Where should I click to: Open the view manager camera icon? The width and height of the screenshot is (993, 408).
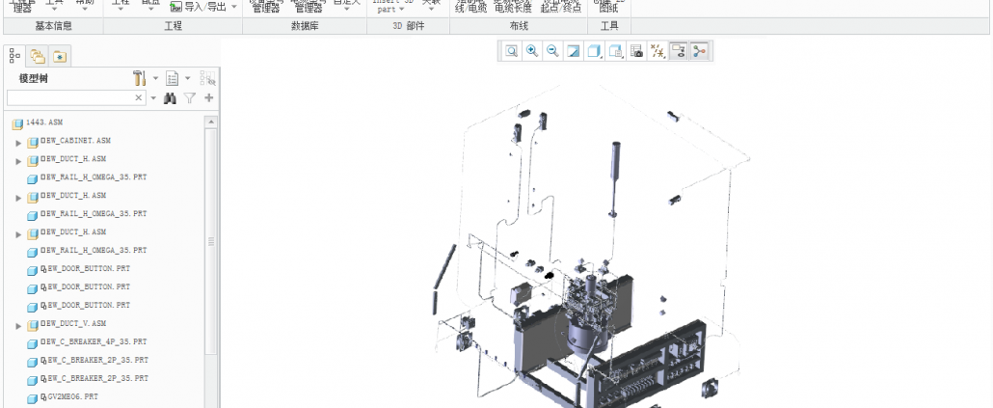click(637, 51)
